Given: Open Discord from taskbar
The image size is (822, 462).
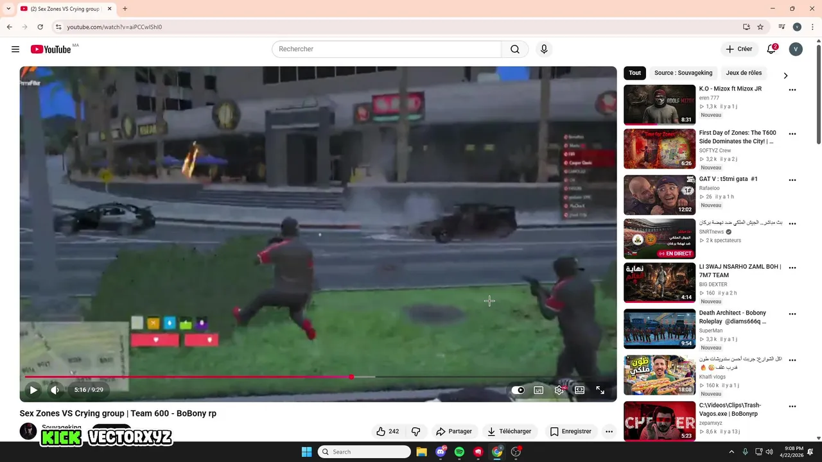Looking at the screenshot, I should pyautogui.click(x=441, y=452).
